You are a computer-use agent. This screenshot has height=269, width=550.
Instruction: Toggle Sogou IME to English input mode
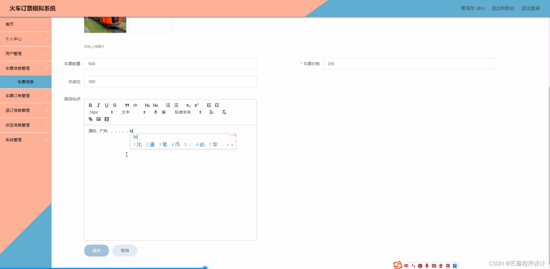click(x=406, y=265)
